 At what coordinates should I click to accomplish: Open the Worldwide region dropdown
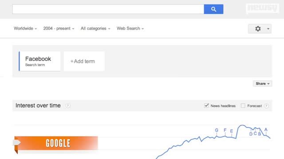click(x=25, y=28)
